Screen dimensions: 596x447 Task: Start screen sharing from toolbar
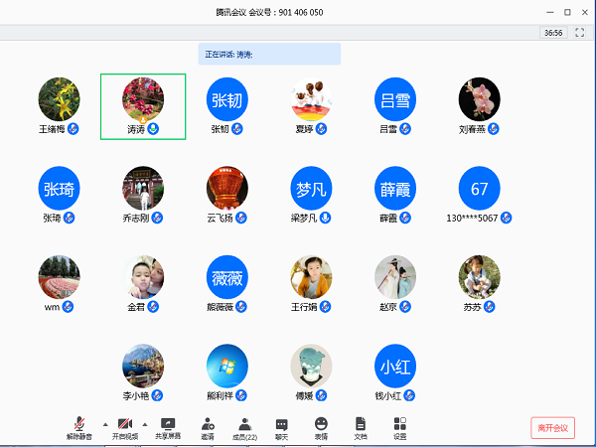coord(168,428)
